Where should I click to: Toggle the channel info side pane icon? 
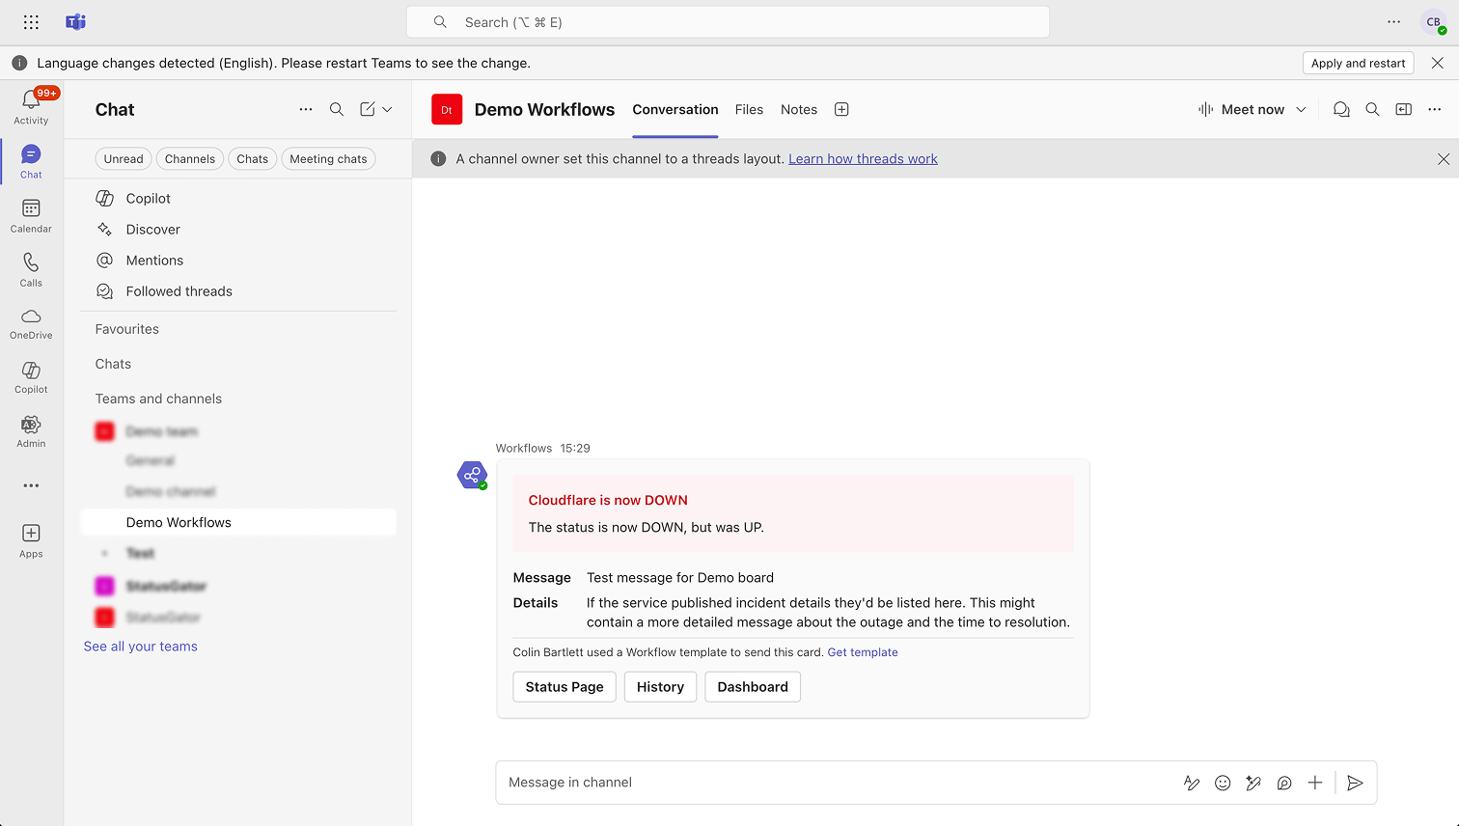[1404, 109]
